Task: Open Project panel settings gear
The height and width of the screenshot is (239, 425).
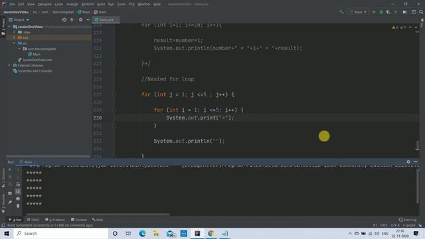Action: click(81, 20)
